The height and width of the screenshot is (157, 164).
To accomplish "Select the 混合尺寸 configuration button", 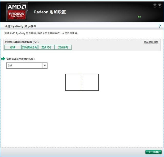I will coord(46,47).
